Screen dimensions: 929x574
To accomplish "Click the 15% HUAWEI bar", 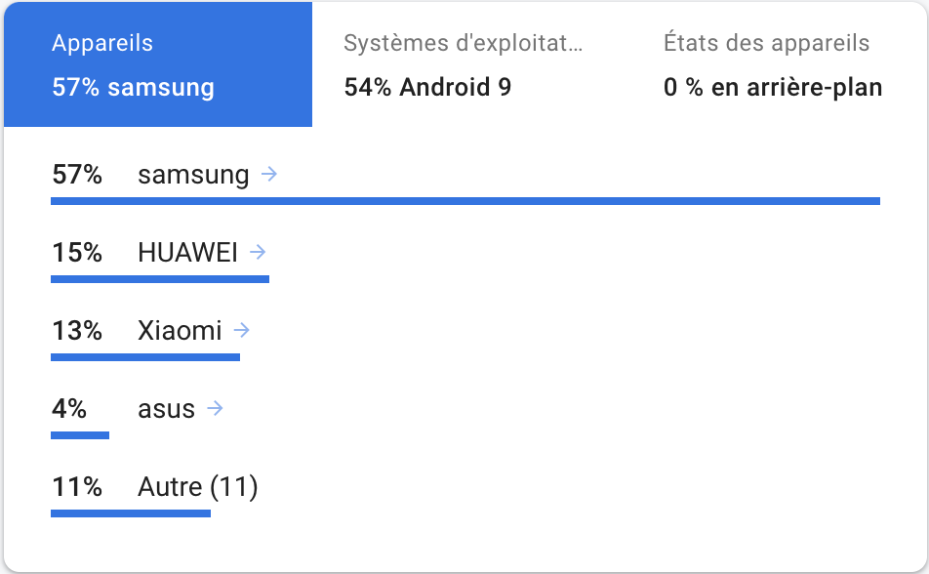I will coord(160,277).
